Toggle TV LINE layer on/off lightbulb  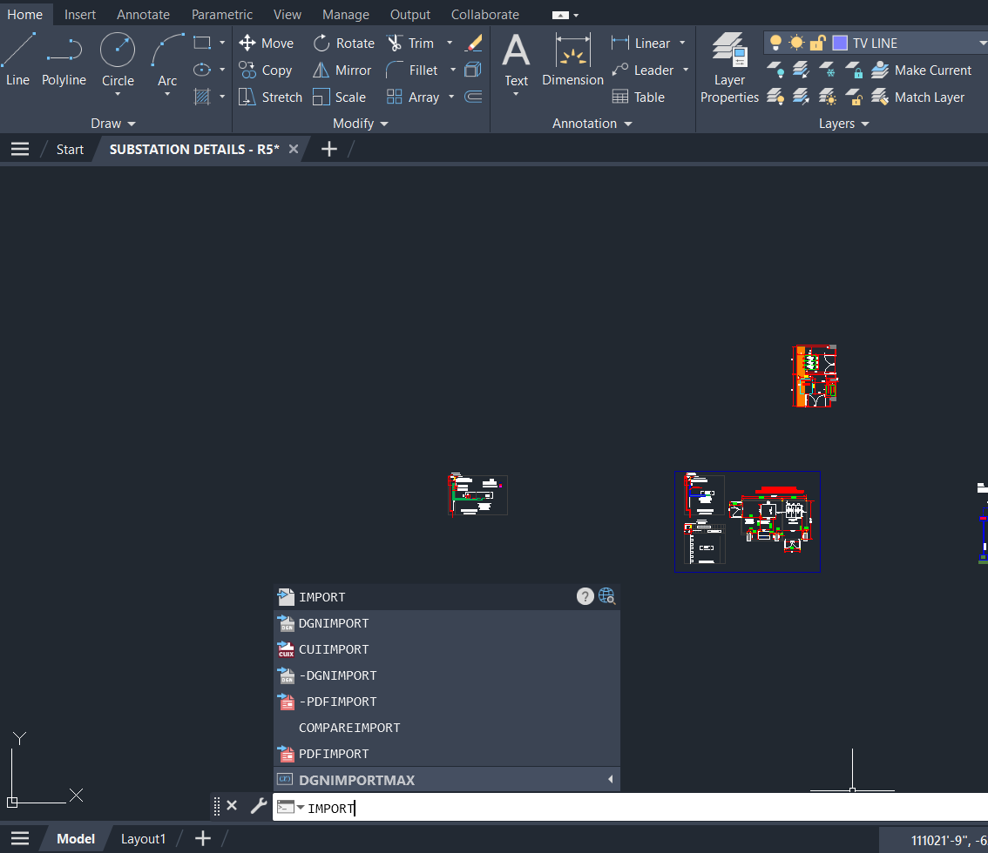click(775, 43)
